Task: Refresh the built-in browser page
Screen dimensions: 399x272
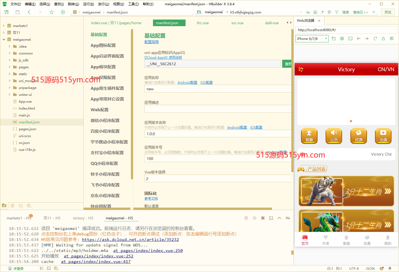Action: [x=375, y=39]
